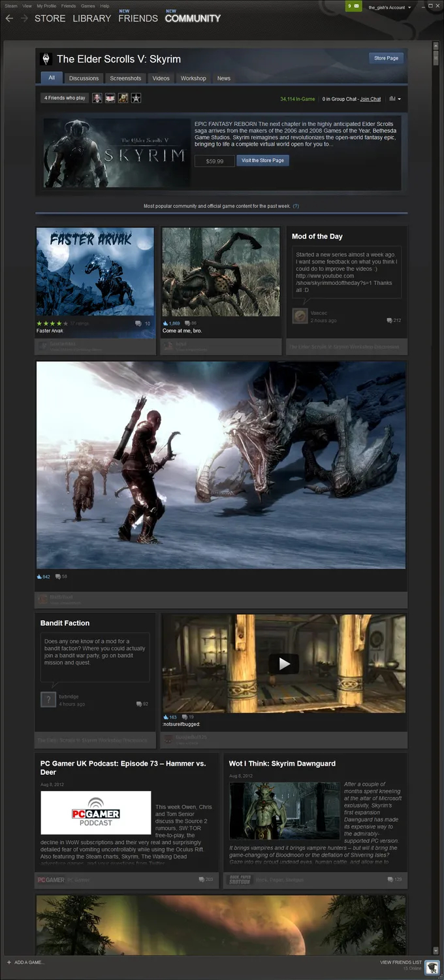Click the Store Page button
444x980 pixels.
pos(386,58)
